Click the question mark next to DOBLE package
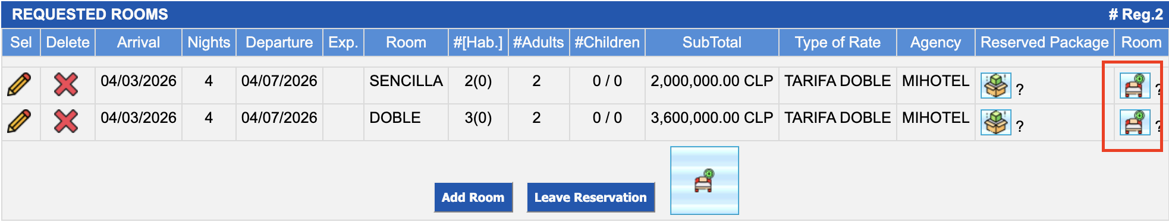The image size is (1169, 222). click(1020, 126)
